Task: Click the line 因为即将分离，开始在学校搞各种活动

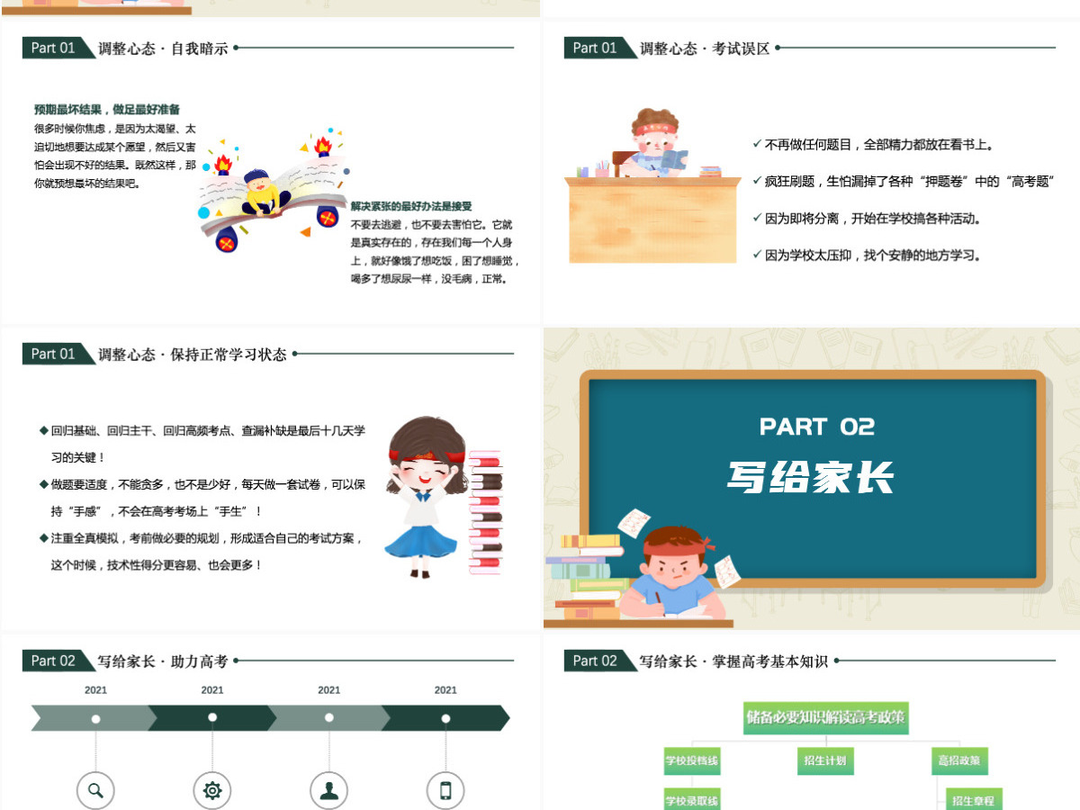Action: click(873, 218)
